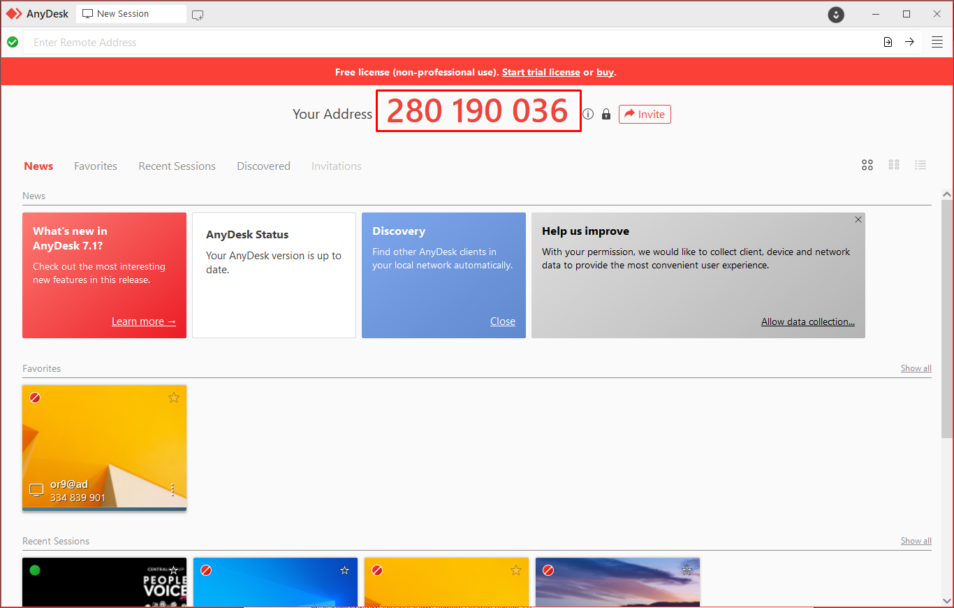Click the green connection status check icon
954x608 pixels.
[x=13, y=42]
